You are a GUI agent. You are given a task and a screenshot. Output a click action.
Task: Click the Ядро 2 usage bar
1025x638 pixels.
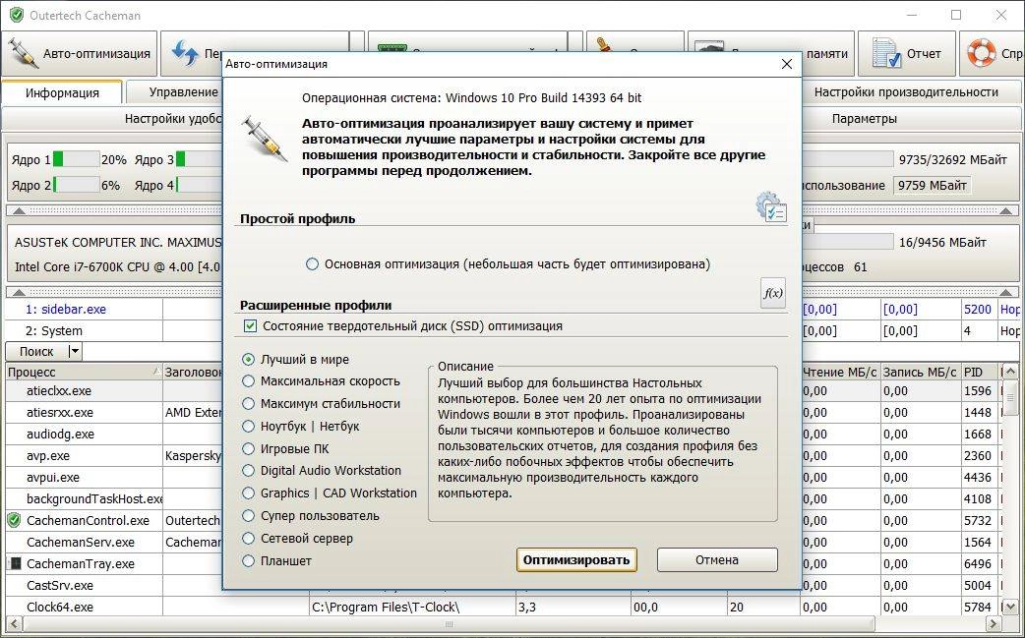(76, 186)
